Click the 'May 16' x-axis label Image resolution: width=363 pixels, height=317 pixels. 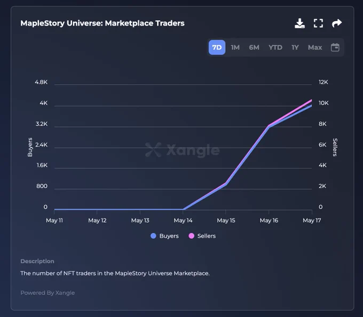269,221
